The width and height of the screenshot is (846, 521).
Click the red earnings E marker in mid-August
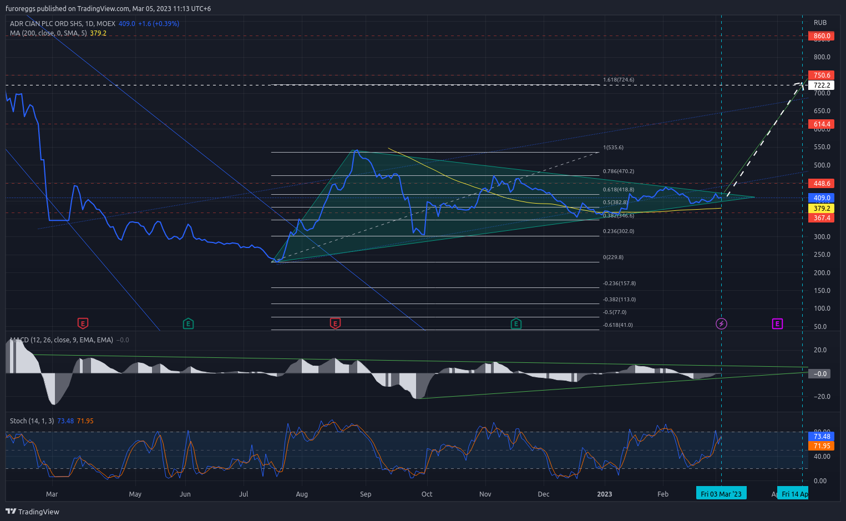click(x=335, y=323)
